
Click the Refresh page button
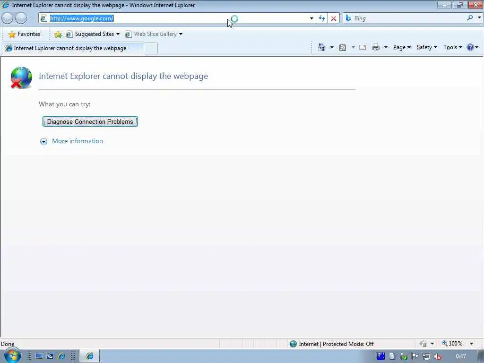tap(321, 18)
